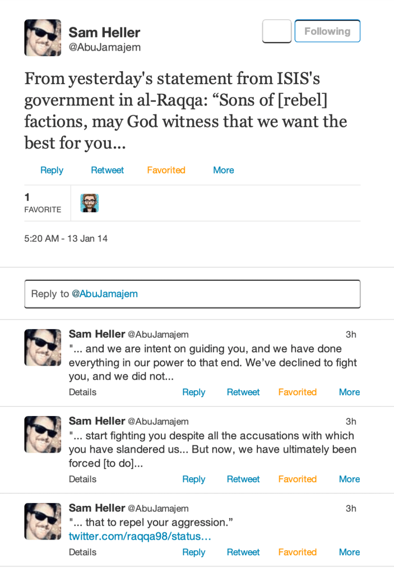
Task: Reply to the main tweet
Action: coord(52,170)
